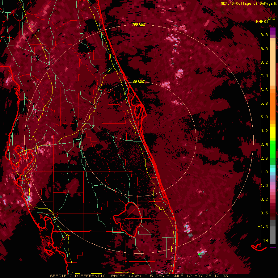The height and width of the screenshot is (278, 278).
Task: Click the KMLB station identifier in the caption
Action: (178, 276)
